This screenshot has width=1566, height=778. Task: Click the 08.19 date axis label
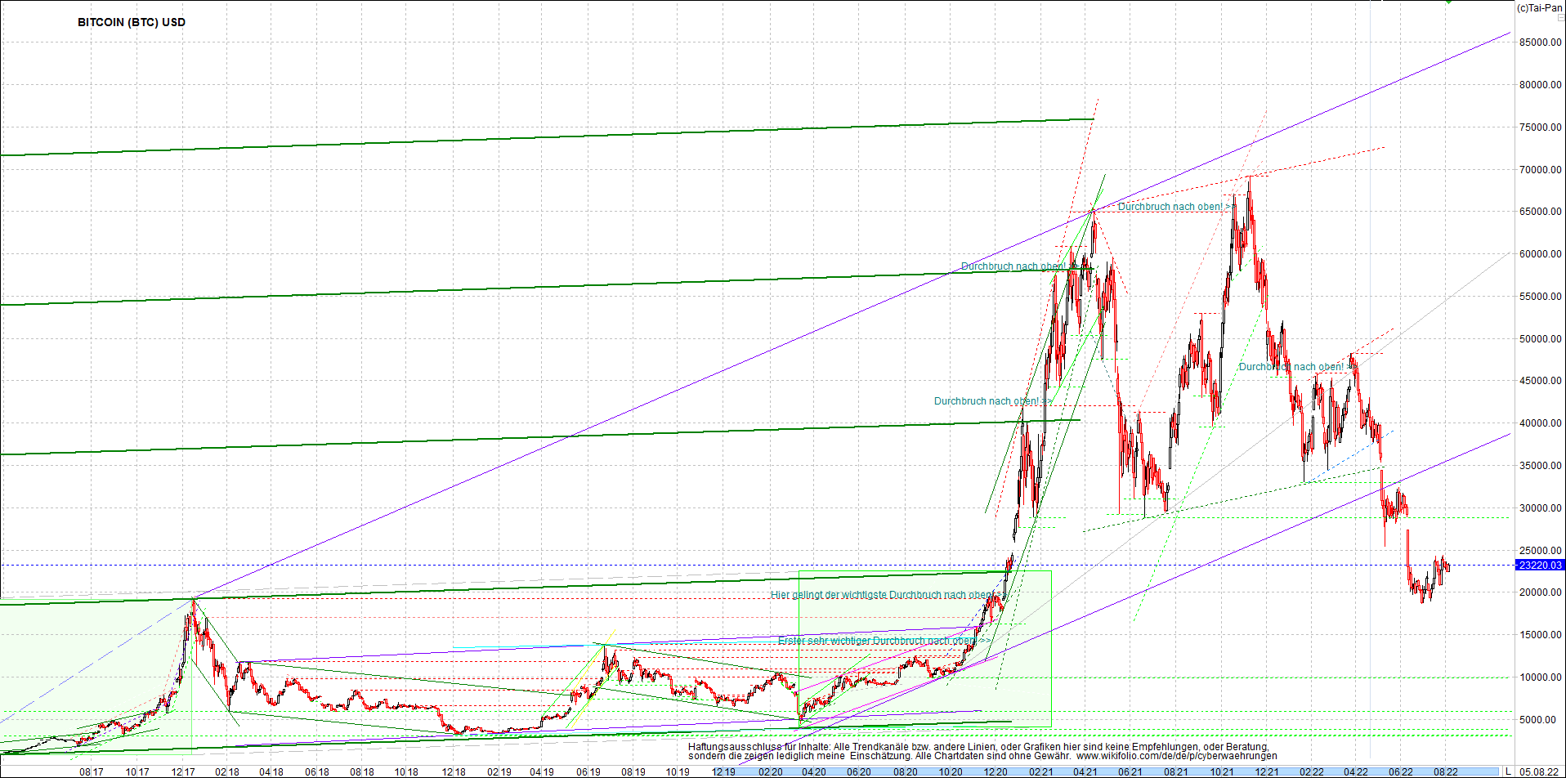(x=633, y=771)
